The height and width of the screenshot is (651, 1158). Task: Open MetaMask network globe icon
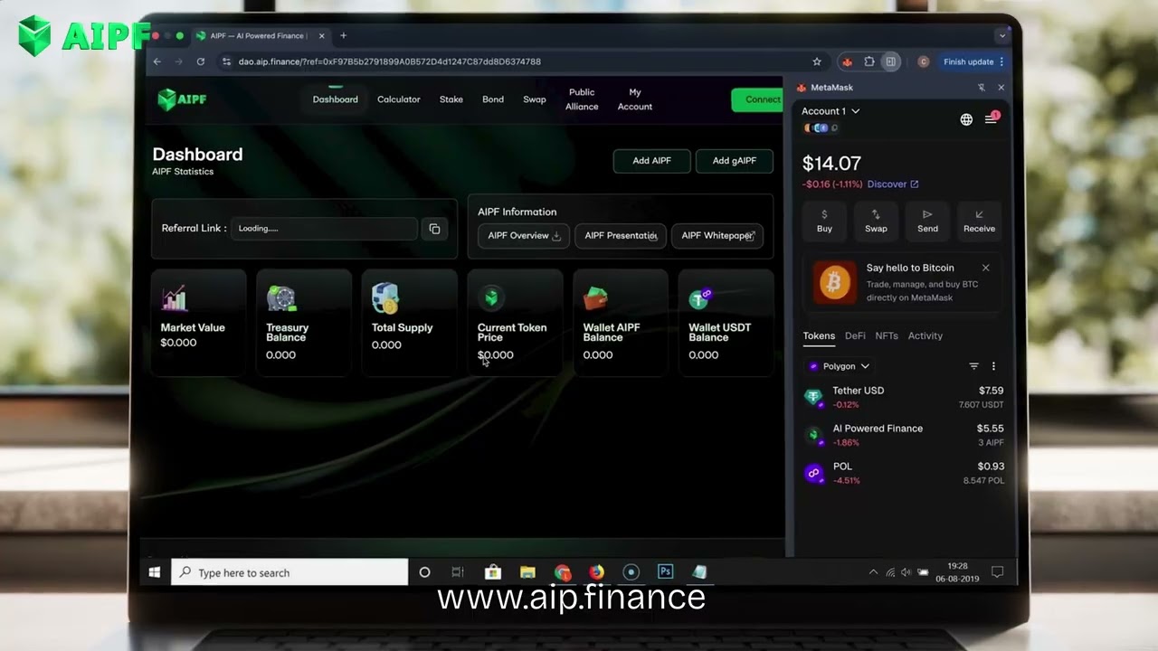point(966,119)
